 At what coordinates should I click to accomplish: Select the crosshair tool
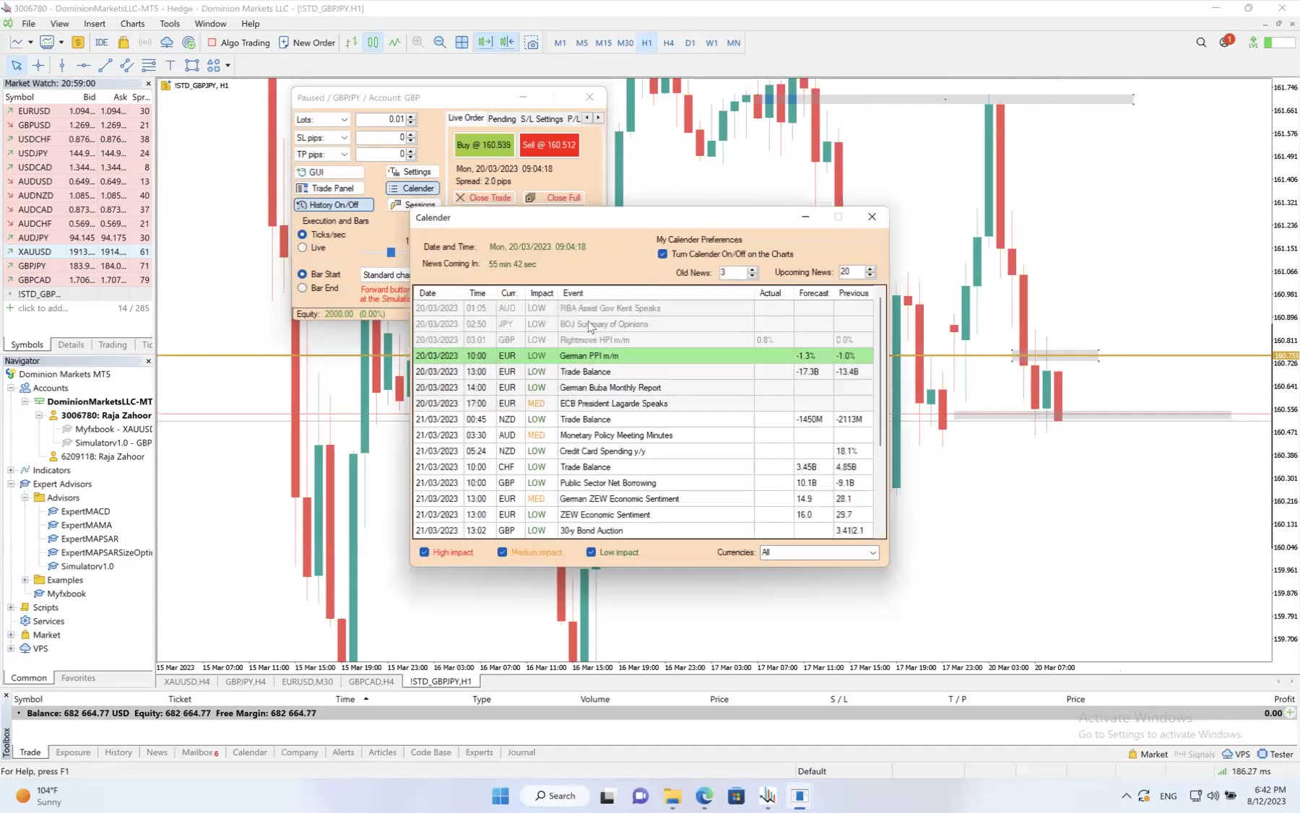38,65
